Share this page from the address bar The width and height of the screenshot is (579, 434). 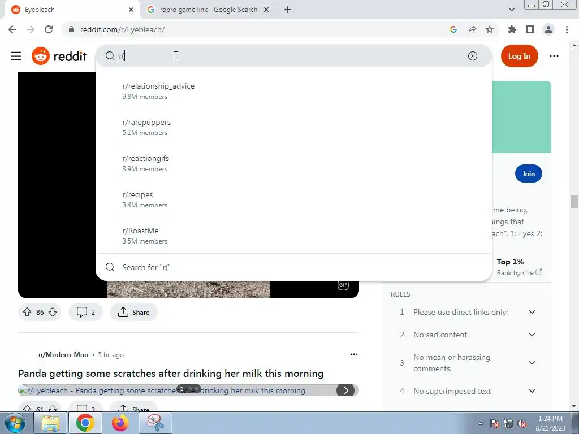point(472,29)
